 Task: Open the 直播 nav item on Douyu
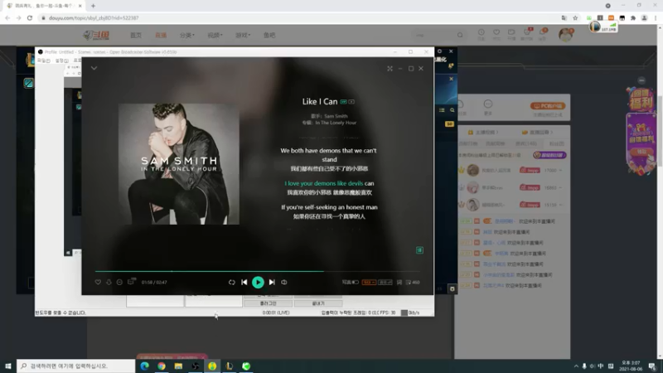(x=161, y=35)
